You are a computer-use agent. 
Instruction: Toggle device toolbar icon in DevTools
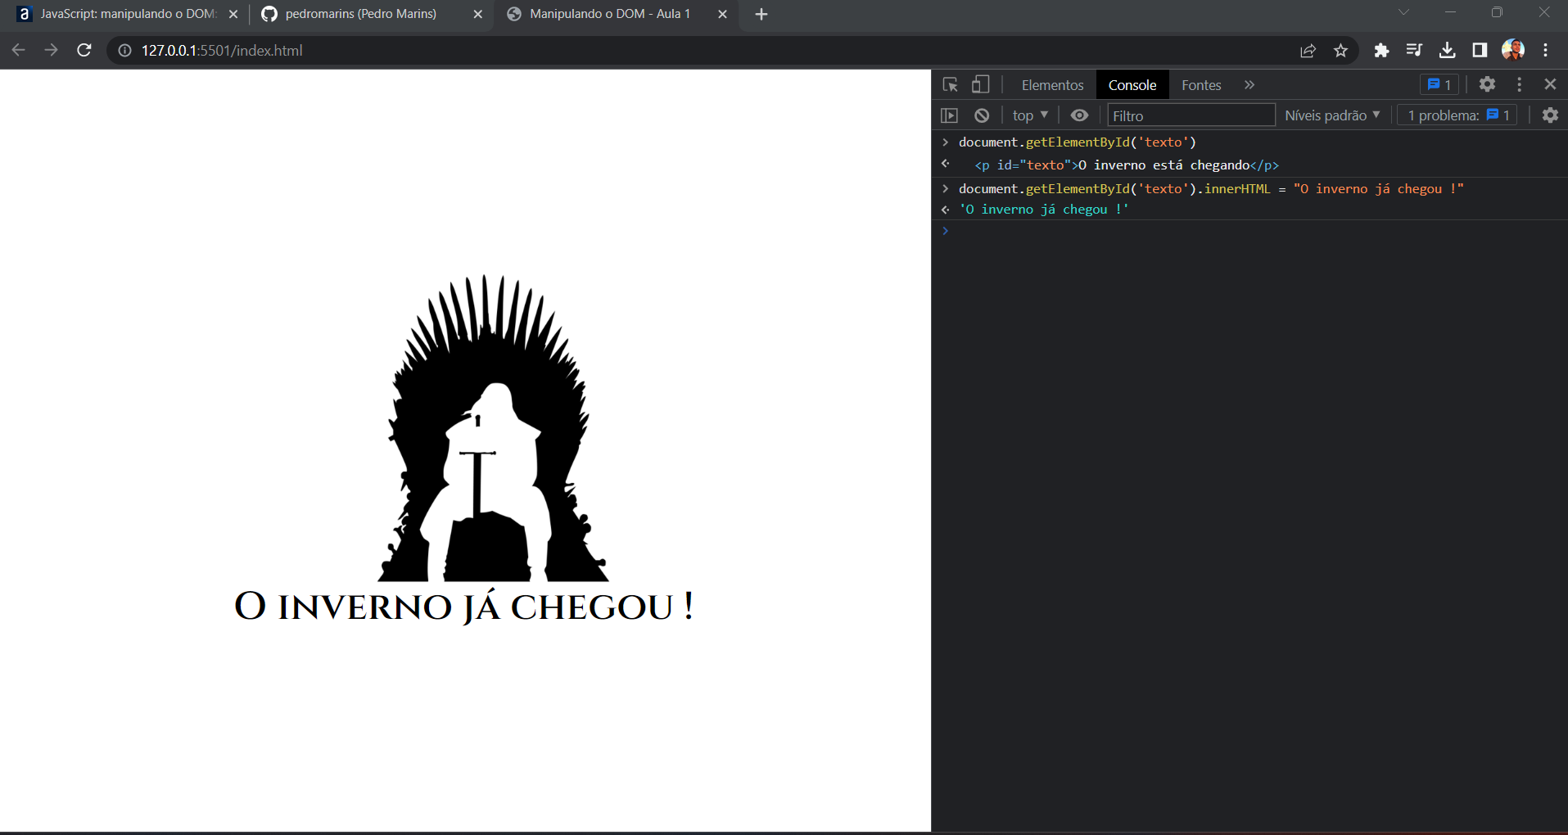(x=980, y=85)
